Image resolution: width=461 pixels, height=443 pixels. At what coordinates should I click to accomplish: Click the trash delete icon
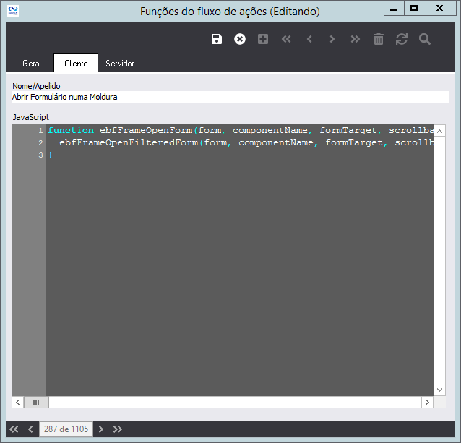point(379,39)
